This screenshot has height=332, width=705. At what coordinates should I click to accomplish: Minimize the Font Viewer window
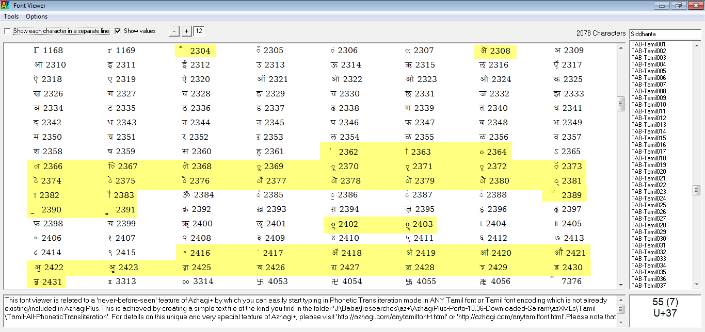(x=662, y=6)
